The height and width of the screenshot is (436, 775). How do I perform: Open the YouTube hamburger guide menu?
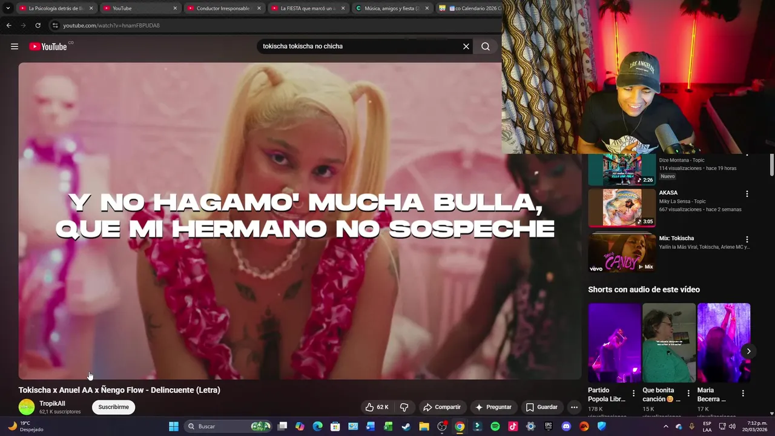(15, 46)
